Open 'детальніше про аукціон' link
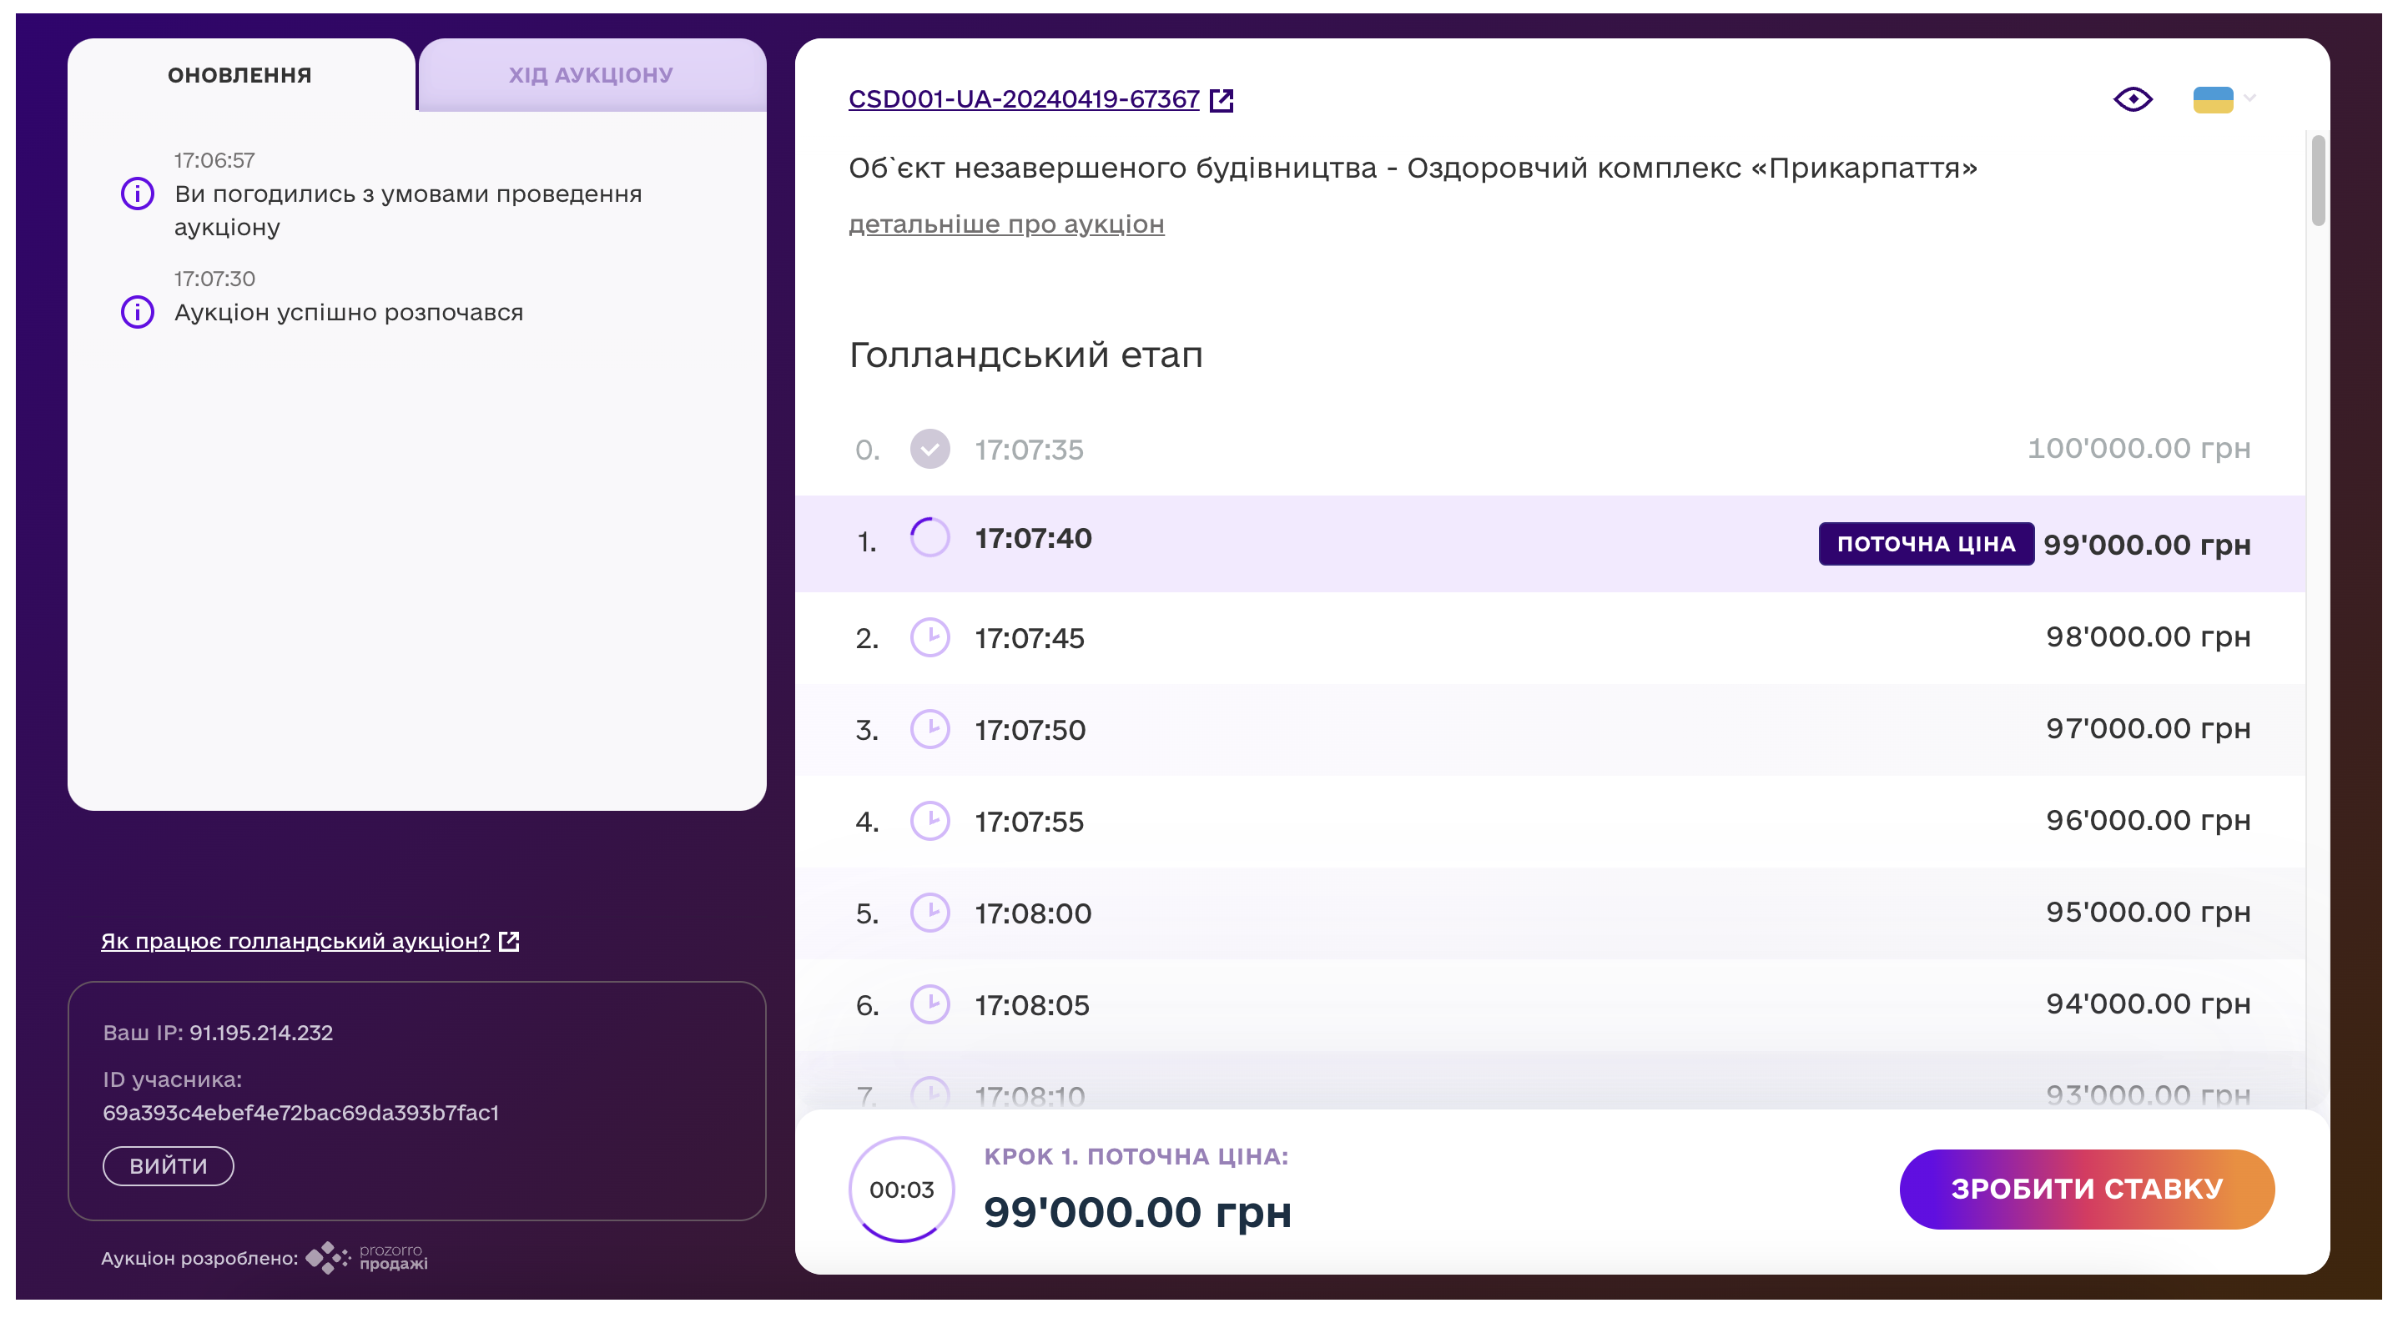Screen dimensions: 2403x1318 pyautogui.click(x=1005, y=224)
